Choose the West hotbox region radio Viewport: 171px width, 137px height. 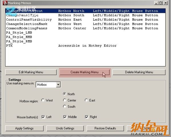point(43,100)
